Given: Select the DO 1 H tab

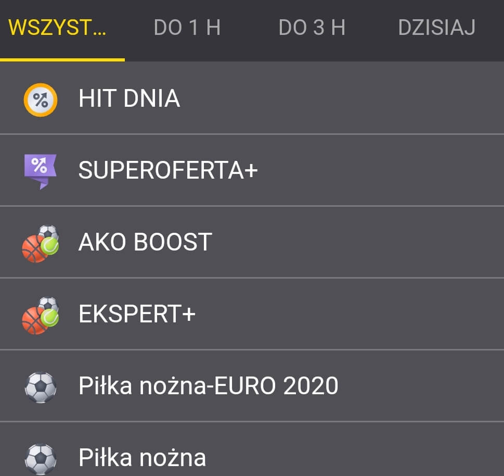Looking at the screenshot, I should tap(187, 28).
